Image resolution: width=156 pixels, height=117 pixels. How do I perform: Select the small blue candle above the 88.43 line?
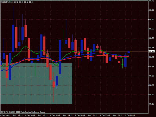click(129, 52)
